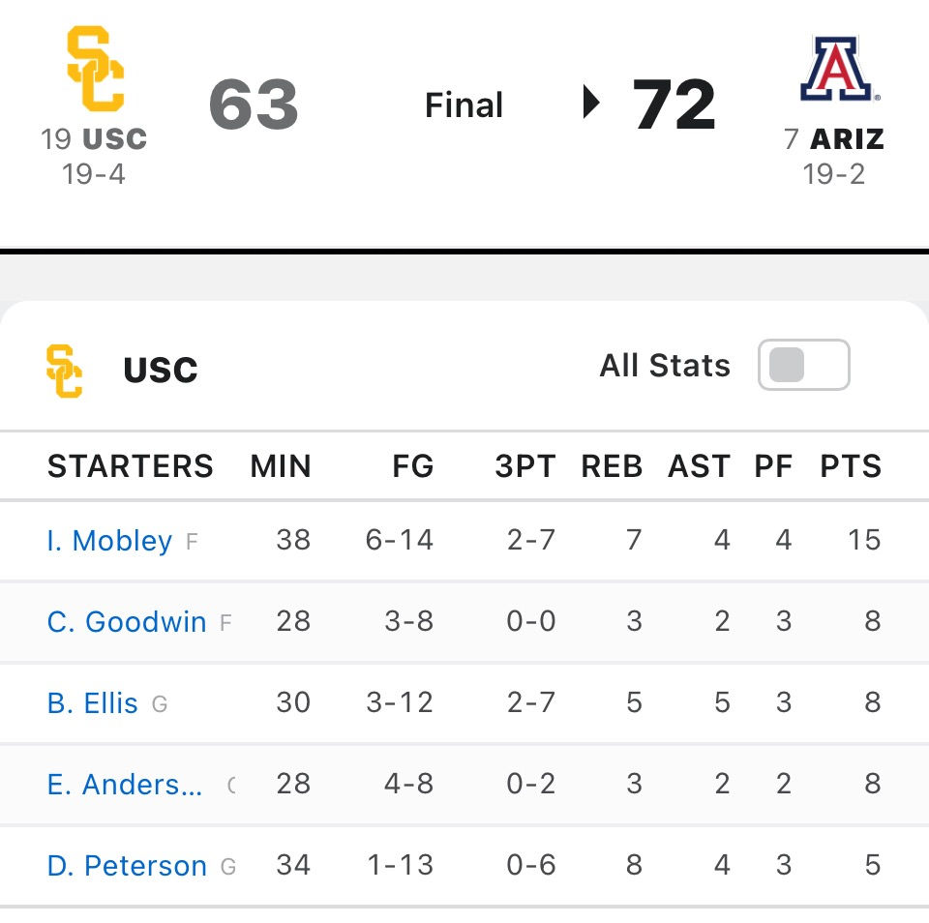The image size is (929, 923).
Task: Select the MIN column header
Action: [x=281, y=465]
